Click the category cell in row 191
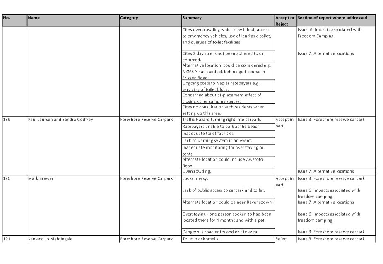Screen dimensions: 383x264 [150, 239]
